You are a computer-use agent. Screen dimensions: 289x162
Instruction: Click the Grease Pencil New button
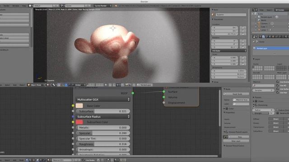point(239,137)
